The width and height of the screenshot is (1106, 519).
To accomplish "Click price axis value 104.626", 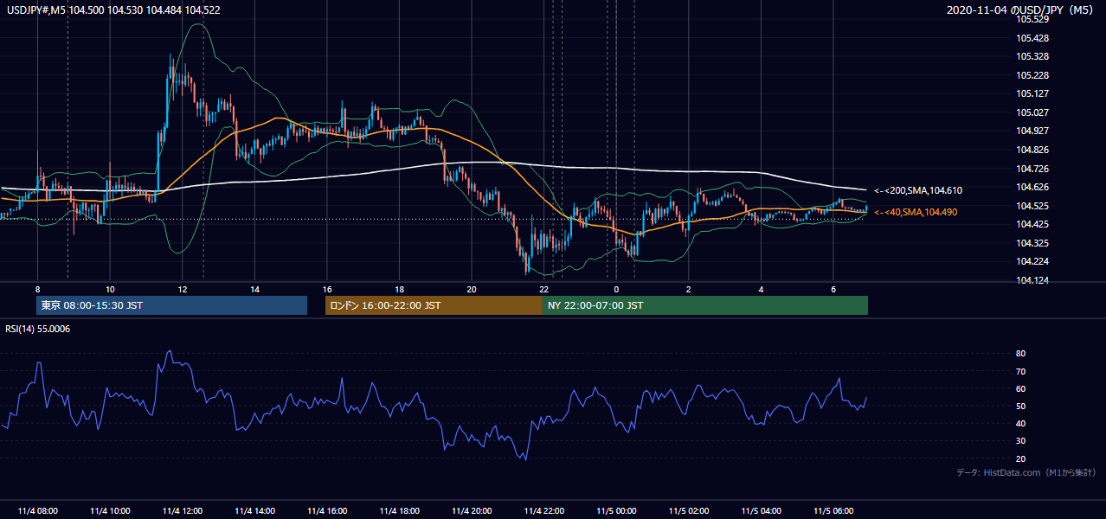I will point(1032,187).
